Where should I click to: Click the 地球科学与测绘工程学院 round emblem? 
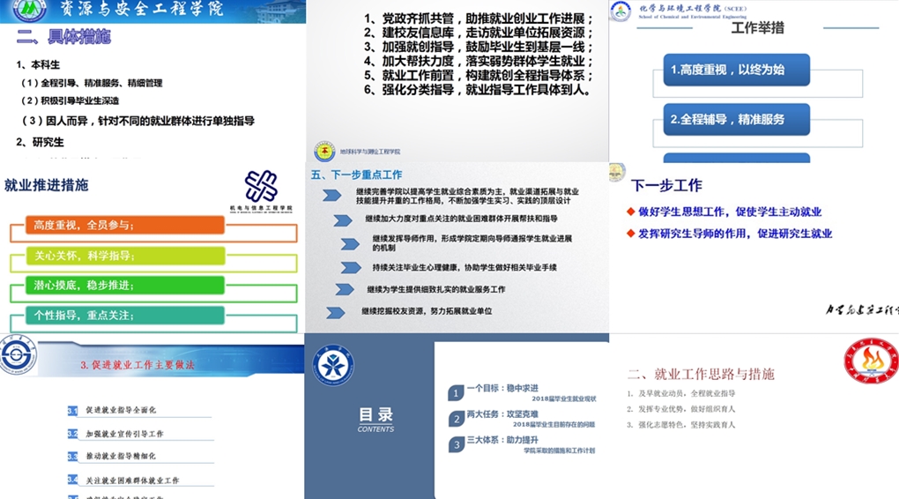[324, 151]
